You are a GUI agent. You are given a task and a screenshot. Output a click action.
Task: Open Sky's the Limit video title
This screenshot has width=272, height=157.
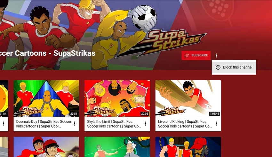pos(114,124)
